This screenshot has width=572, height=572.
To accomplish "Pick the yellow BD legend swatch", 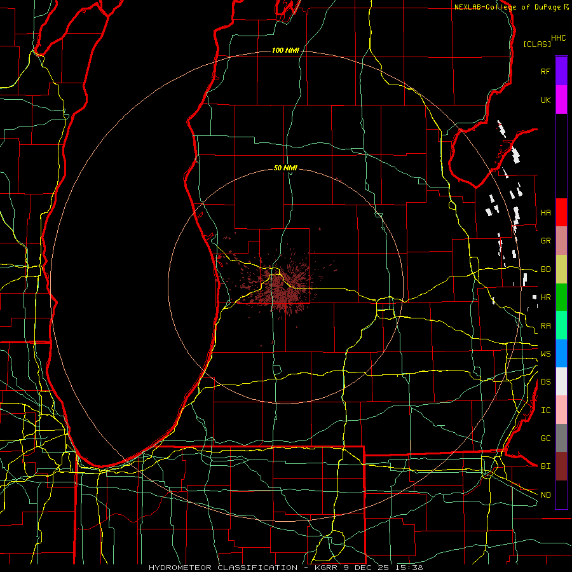I will (x=561, y=269).
